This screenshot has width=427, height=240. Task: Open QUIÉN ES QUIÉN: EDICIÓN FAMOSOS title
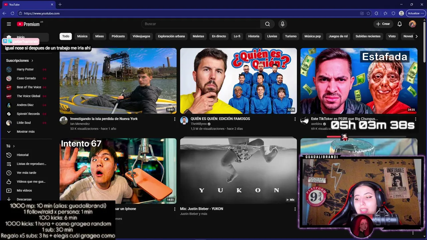click(x=220, y=119)
